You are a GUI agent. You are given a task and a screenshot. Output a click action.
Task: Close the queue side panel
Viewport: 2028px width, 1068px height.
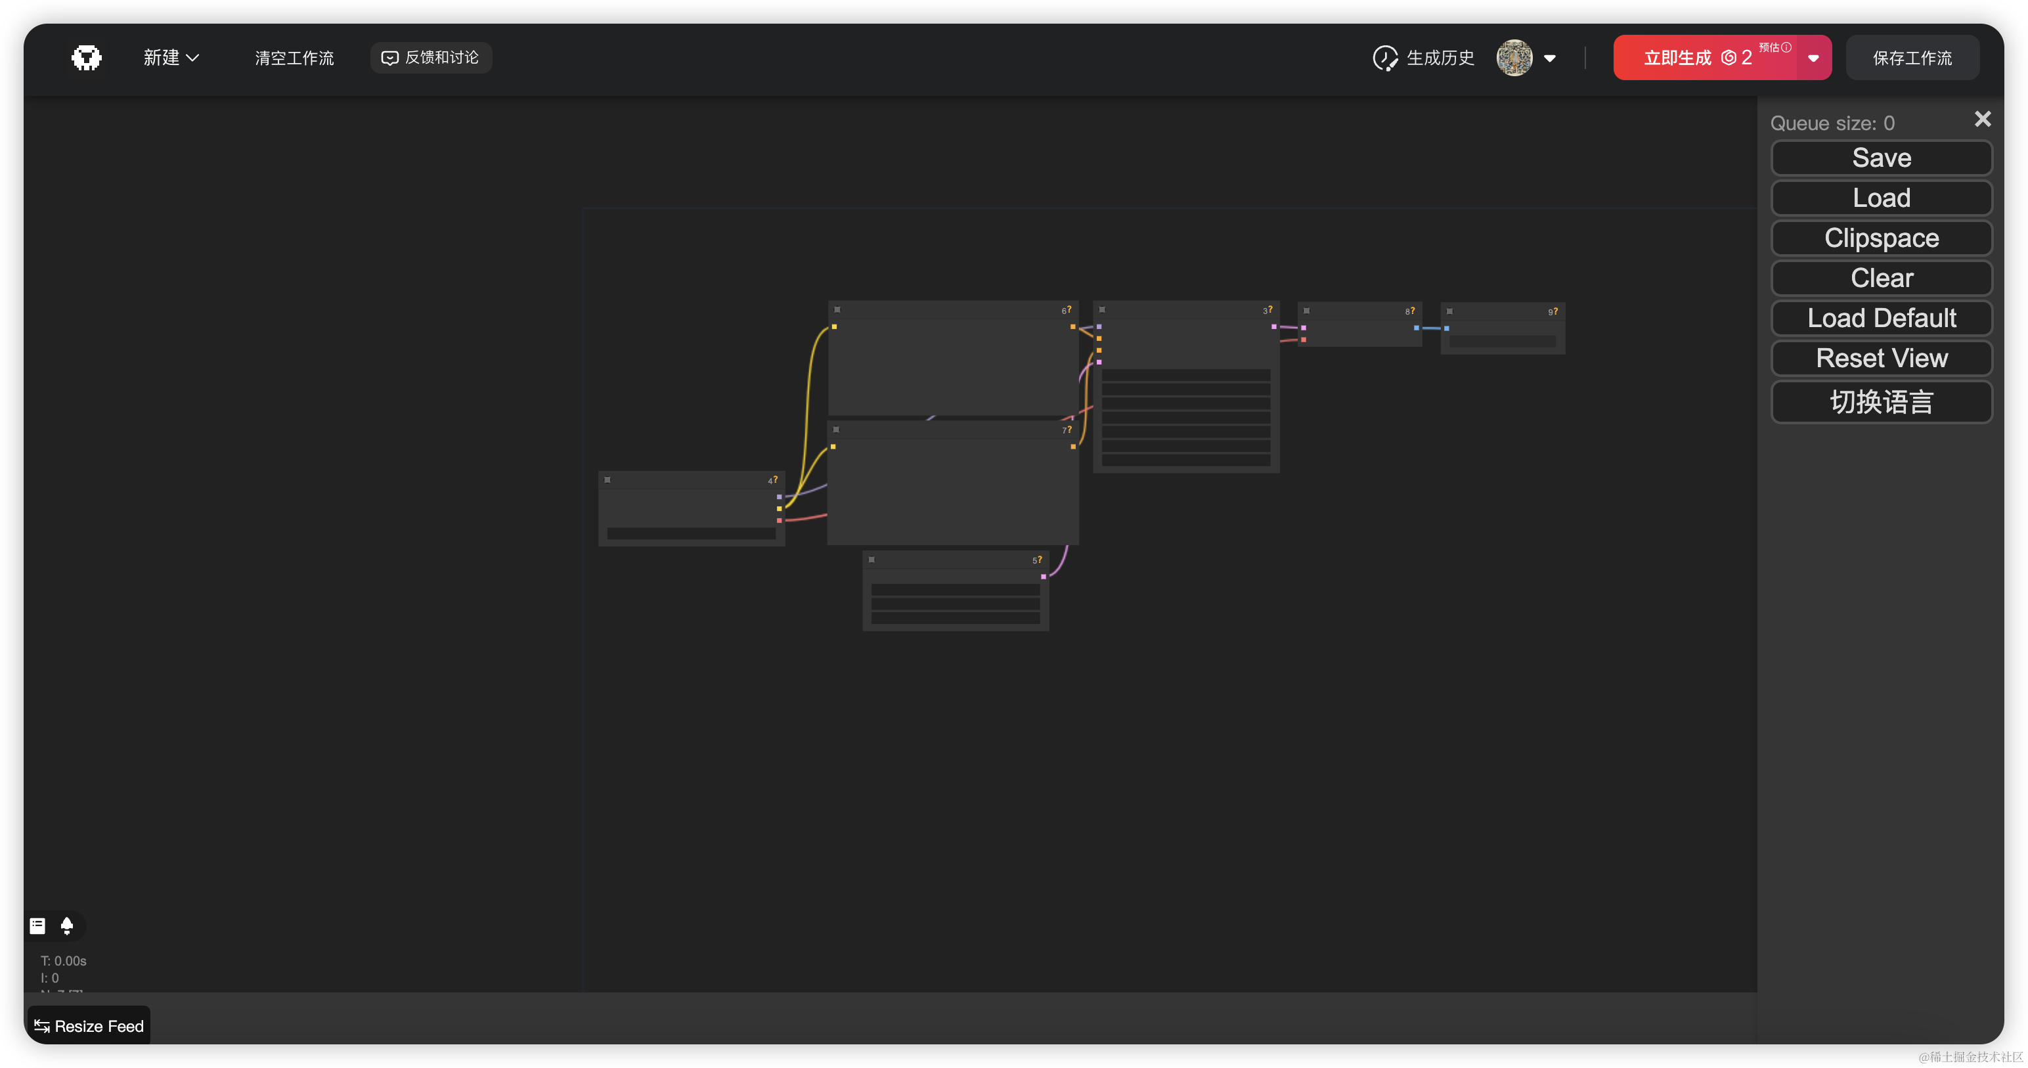pyautogui.click(x=1982, y=118)
